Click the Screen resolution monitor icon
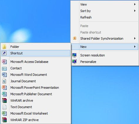This screenshot has width=139, height=124. tap(75, 55)
